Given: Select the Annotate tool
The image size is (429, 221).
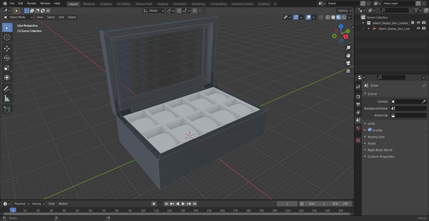Looking at the screenshot, I should [7, 89].
